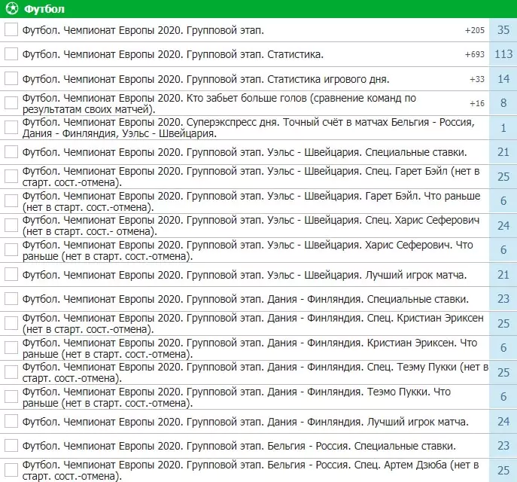Screen dimensions: 517x482
Task: Open Уэльс - Швейцария Специальные ставки link
Action: [245, 152]
